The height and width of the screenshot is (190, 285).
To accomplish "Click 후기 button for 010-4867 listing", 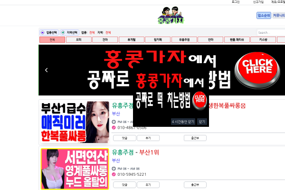I will coord(148,138).
